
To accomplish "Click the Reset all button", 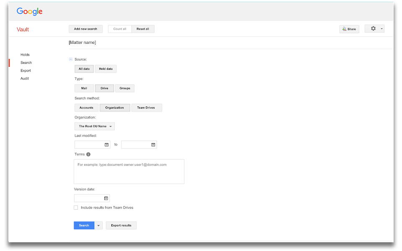I will point(143,29).
